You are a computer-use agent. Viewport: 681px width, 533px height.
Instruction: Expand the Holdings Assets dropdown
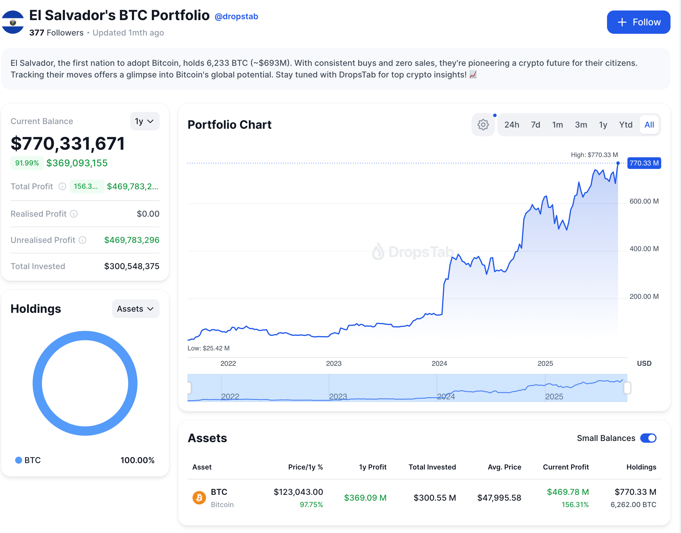(135, 309)
